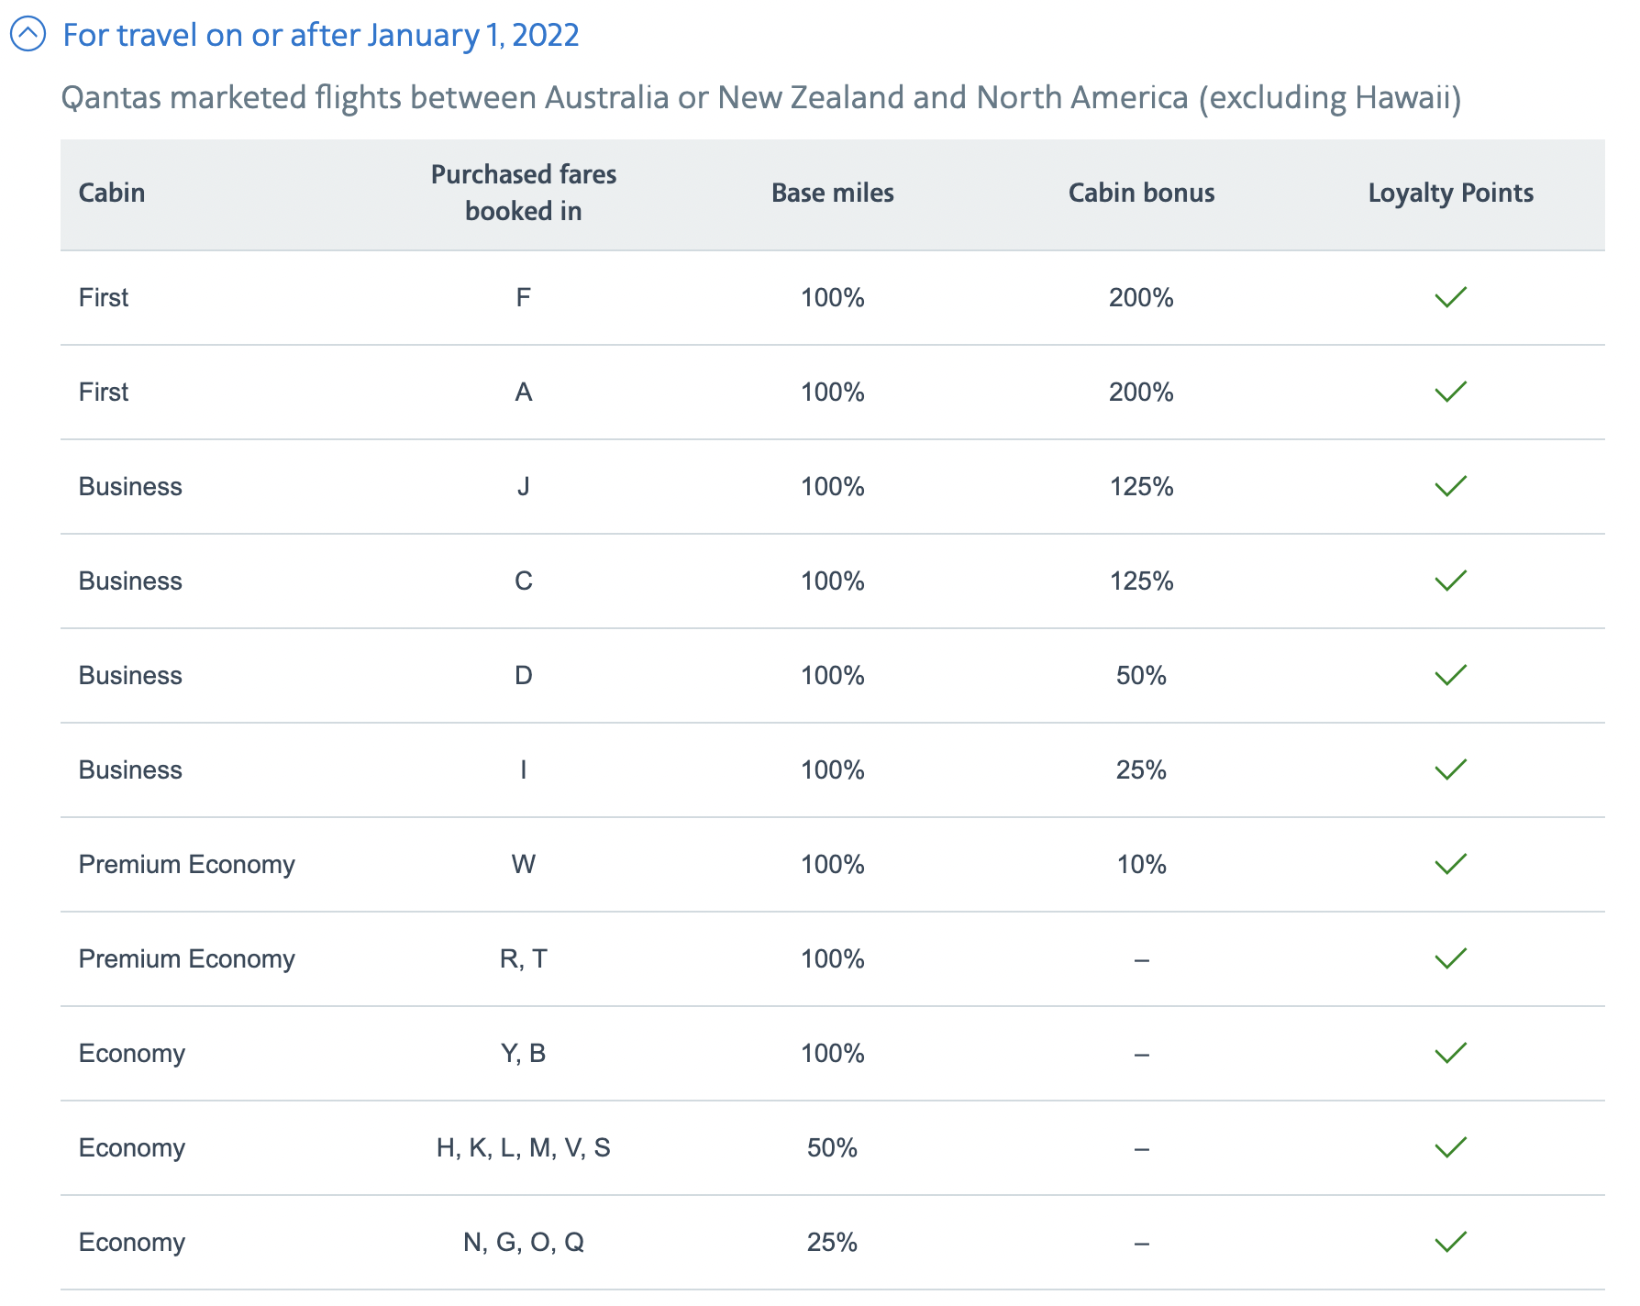Click the checkmark in the First F row
1640x1306 pixels.
[x=1450, y=297]
